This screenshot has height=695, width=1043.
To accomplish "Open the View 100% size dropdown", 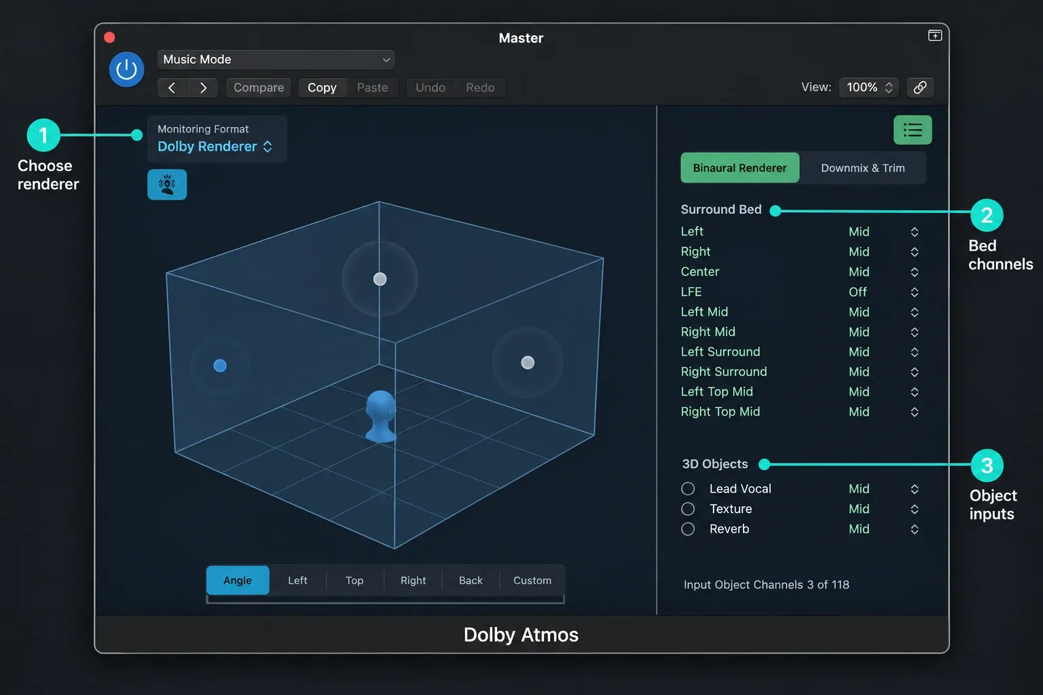I will [869, 88].
